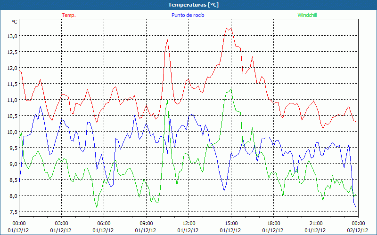This screenshot has width=377, height=235.
Task: Click the '7,5' y-axis value
Action: coord(13,212)
